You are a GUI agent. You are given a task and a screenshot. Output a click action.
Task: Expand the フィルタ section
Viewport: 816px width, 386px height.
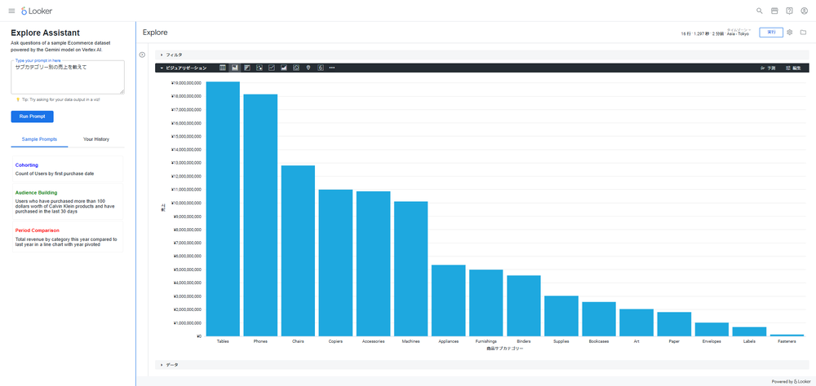pos(482,55)
